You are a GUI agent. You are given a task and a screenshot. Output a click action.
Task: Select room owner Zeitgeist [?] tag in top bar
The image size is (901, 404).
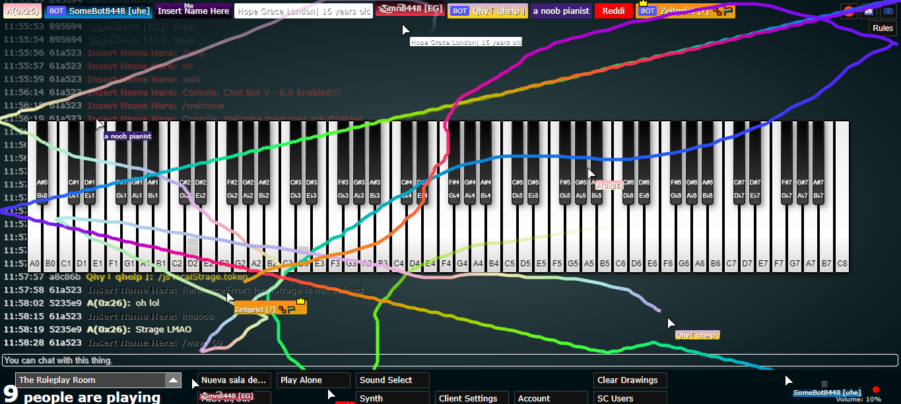click(685, 11)
